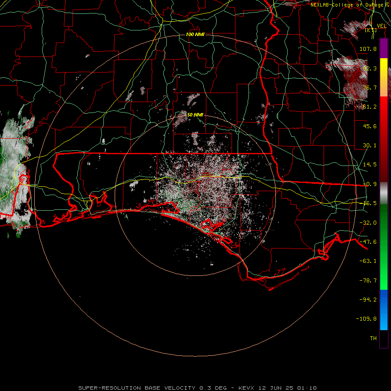Click the -78.7 velocity legend value
Screen dimensions: 391x391
pyautogui.click(x=368, y=281)
